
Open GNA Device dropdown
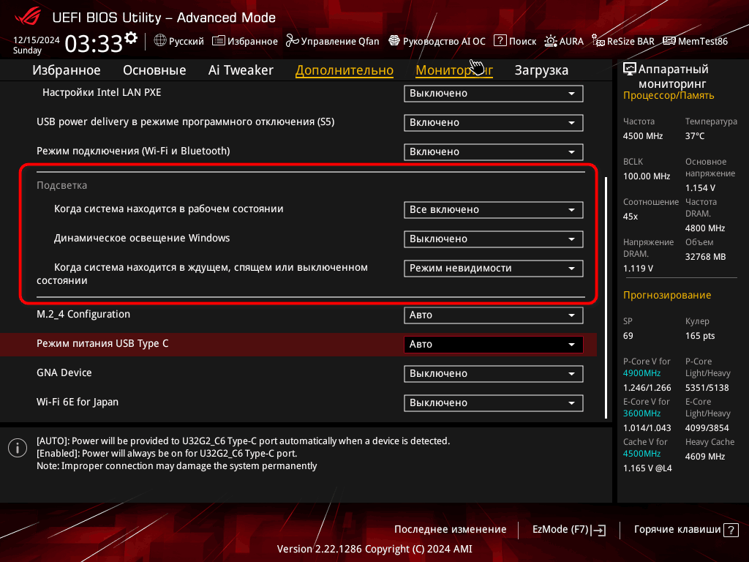tap(494, 373)
